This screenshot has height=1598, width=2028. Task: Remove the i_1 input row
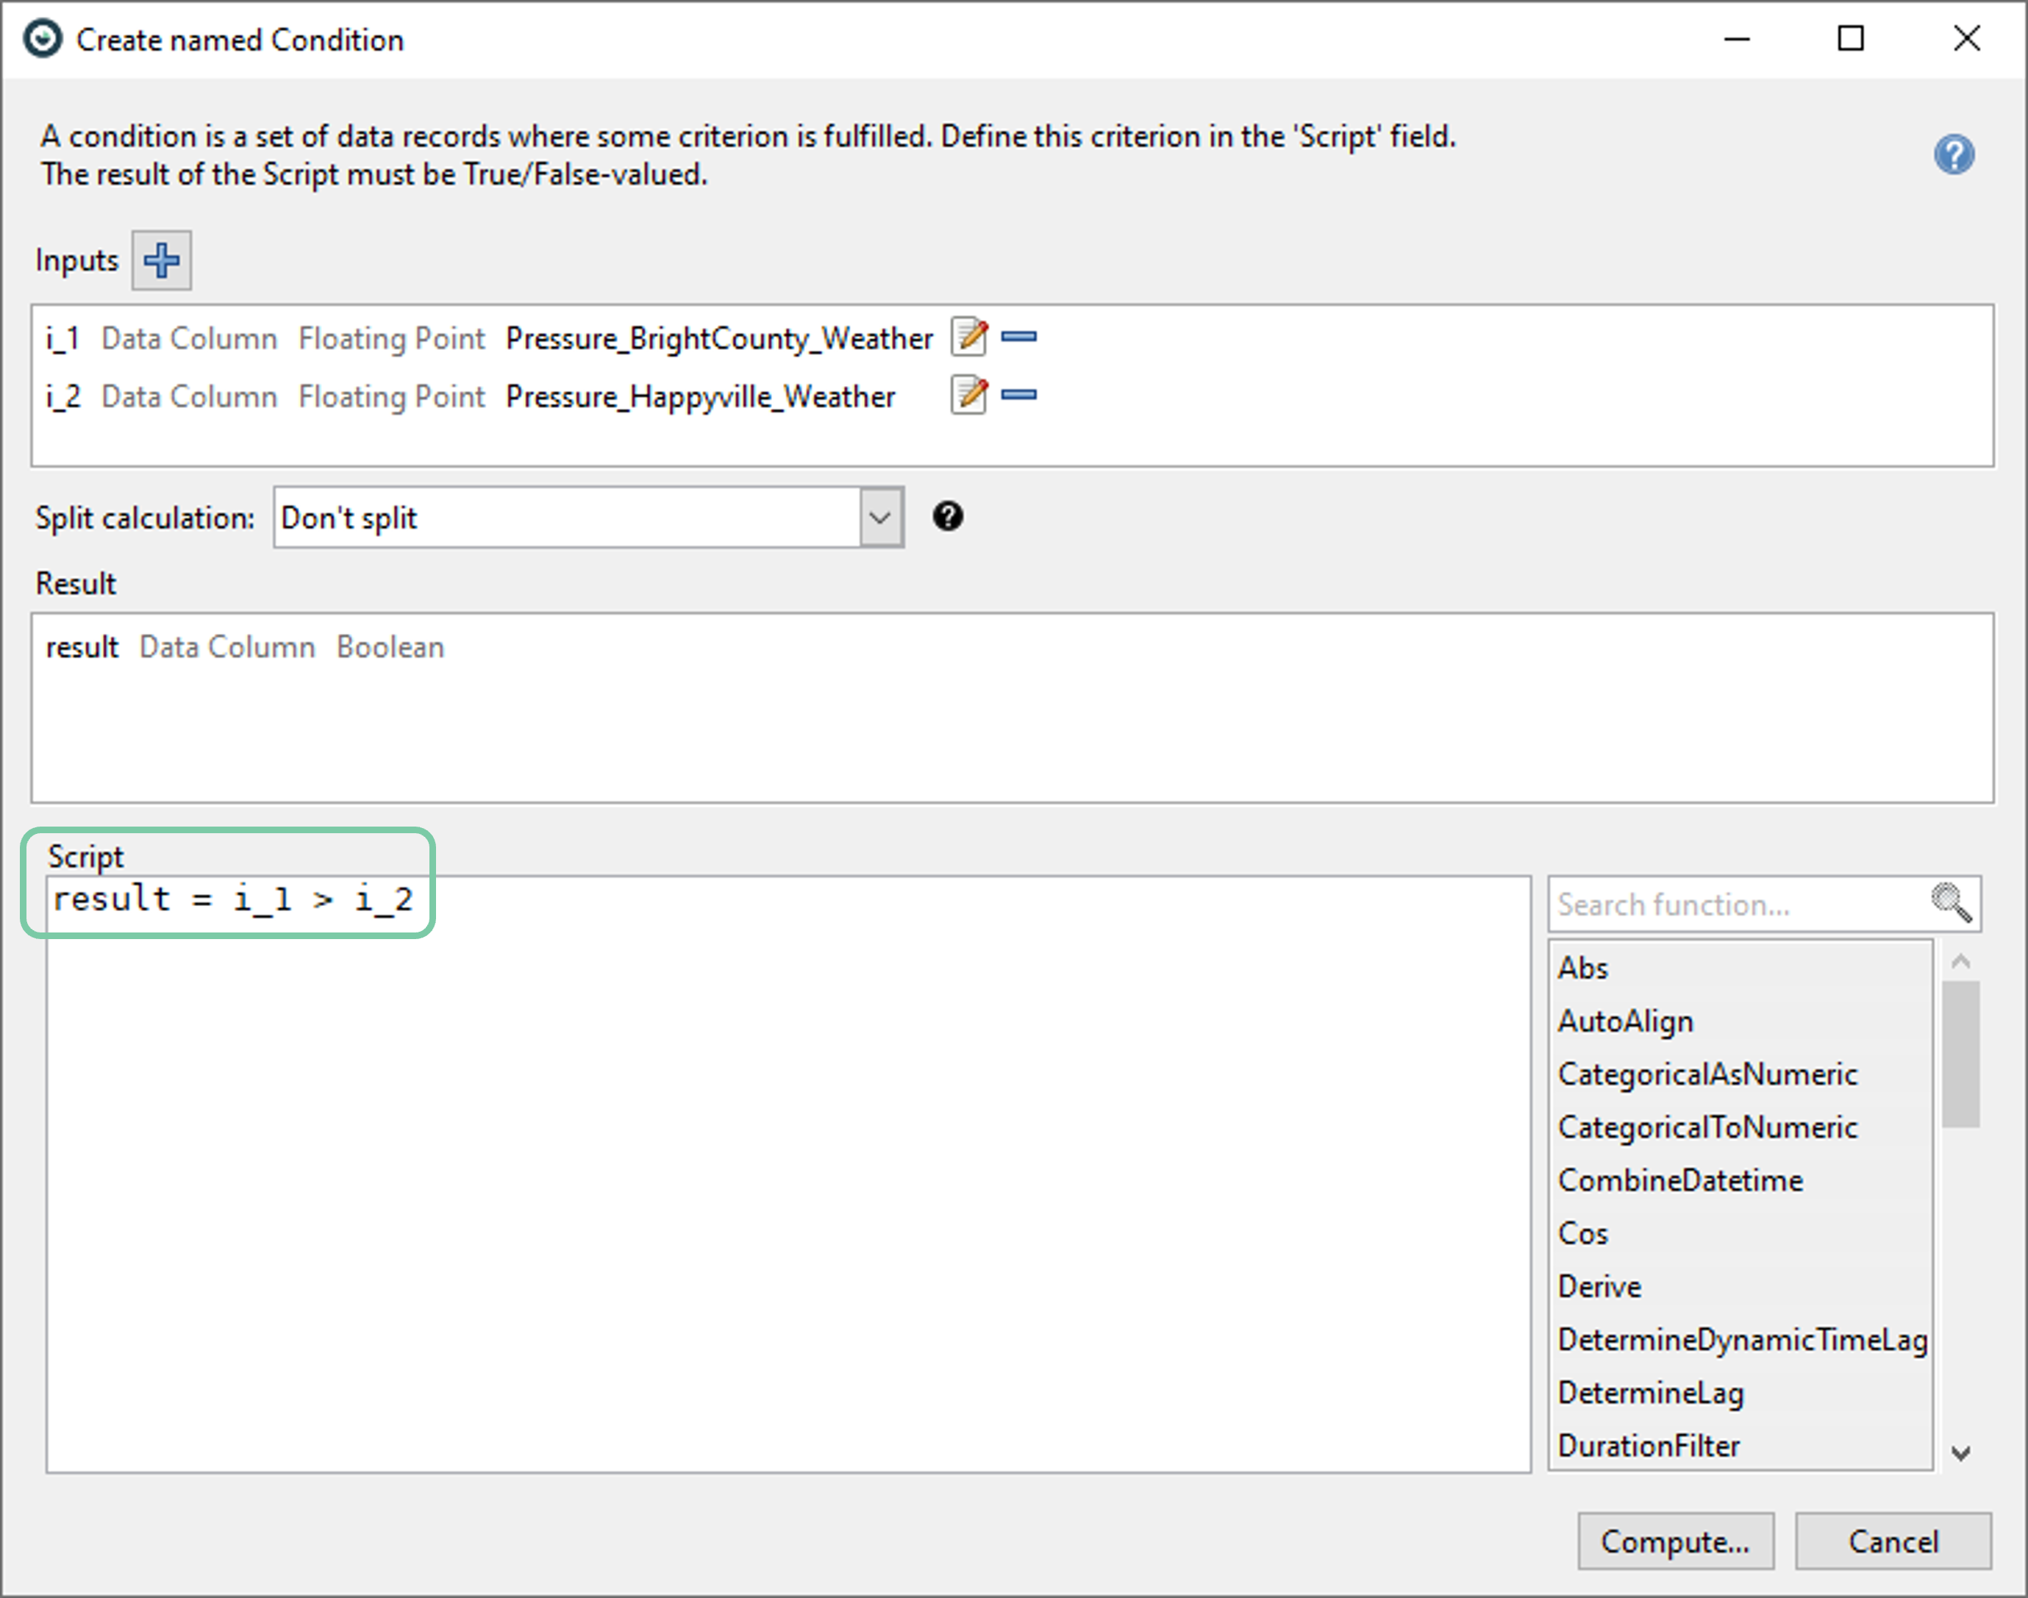click(x=1018, y=337)
